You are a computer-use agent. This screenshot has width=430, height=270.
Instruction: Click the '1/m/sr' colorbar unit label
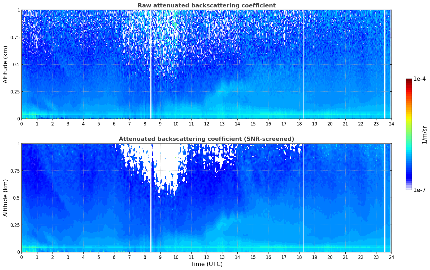point(424,135)
